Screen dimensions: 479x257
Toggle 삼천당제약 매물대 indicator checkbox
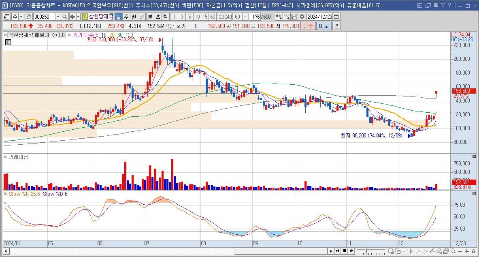[6, 35]
